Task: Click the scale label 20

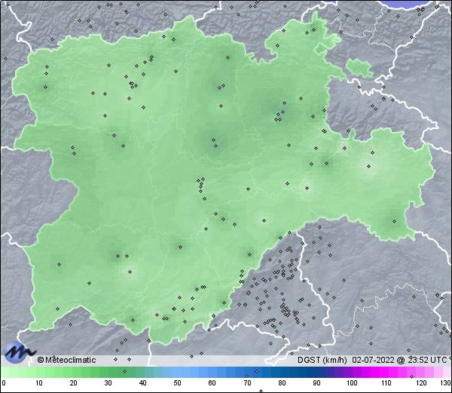Action: click(74, 383)
